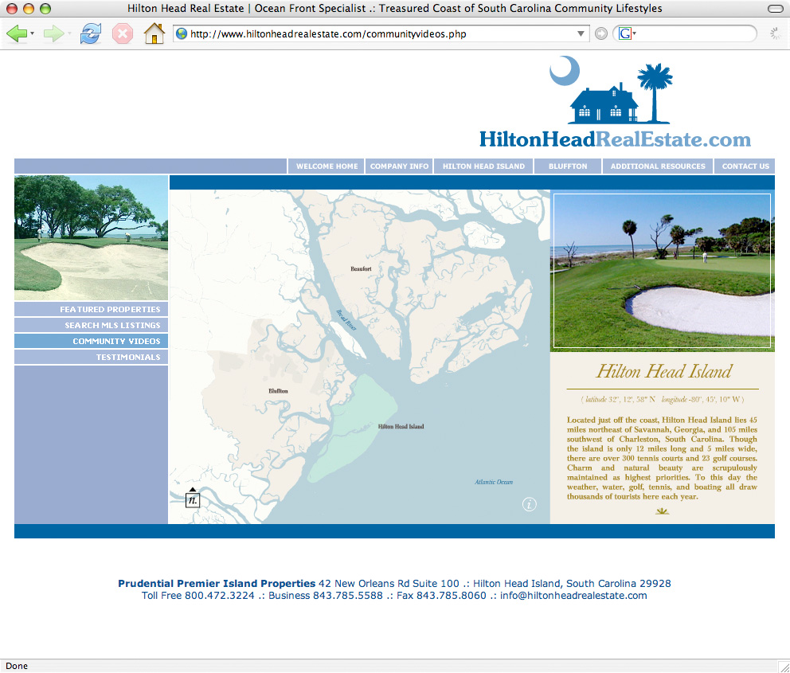Open the Welcome Home menu item

[327, 166]
